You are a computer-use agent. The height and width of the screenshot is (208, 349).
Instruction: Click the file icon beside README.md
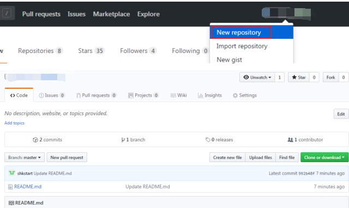pos(10,187)
